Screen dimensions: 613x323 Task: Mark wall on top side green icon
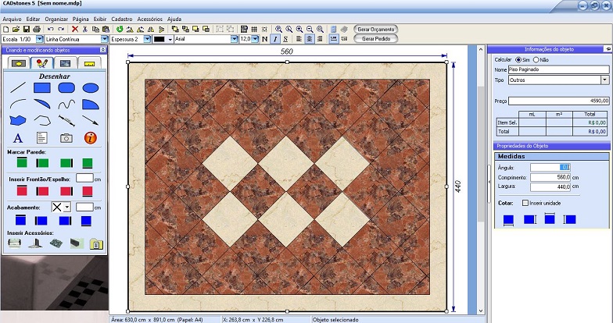22,162
